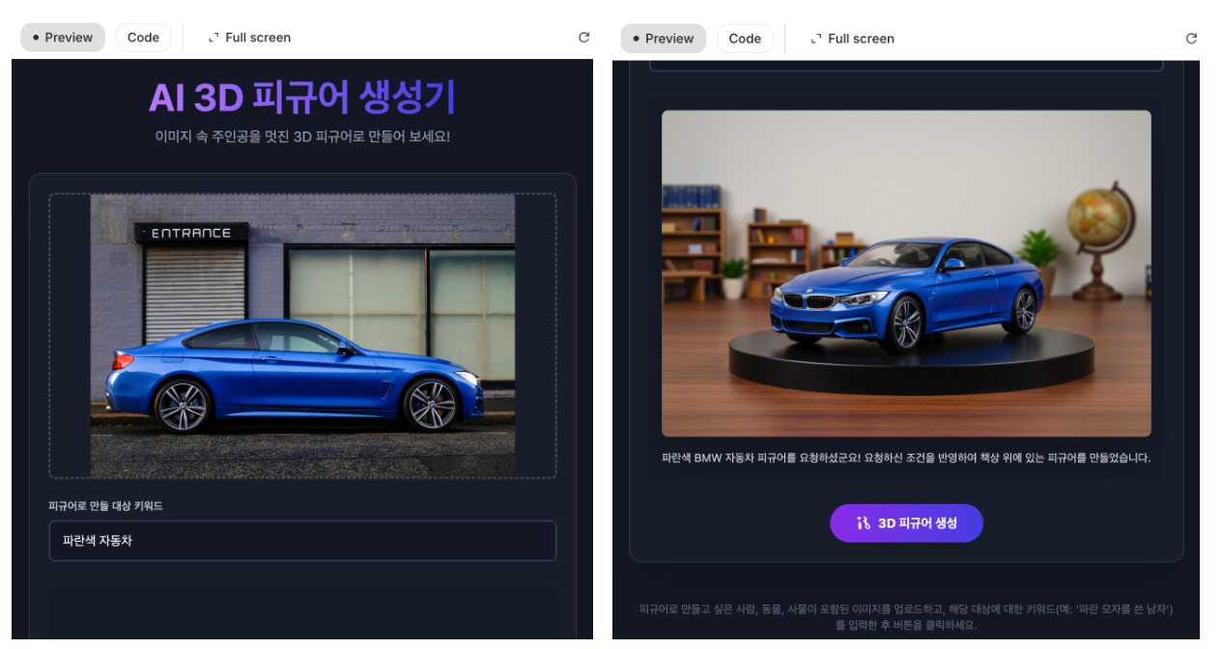Switch to Code tab in right panel
Screen dimensions: 1221x649
[745, 39]
